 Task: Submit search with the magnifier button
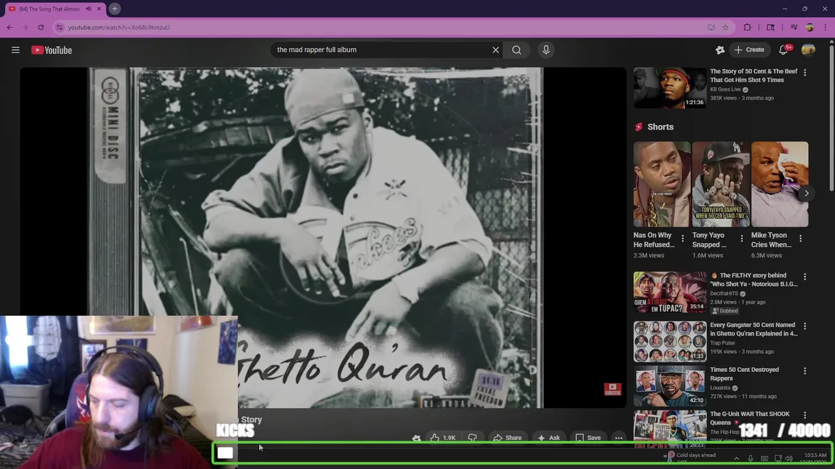coord(517,50)
